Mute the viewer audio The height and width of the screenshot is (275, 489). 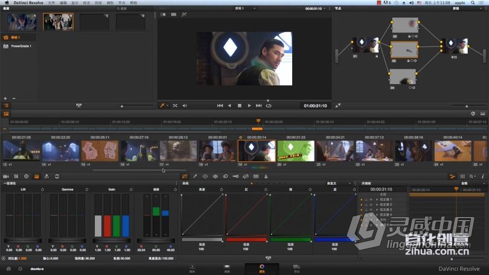185,106
